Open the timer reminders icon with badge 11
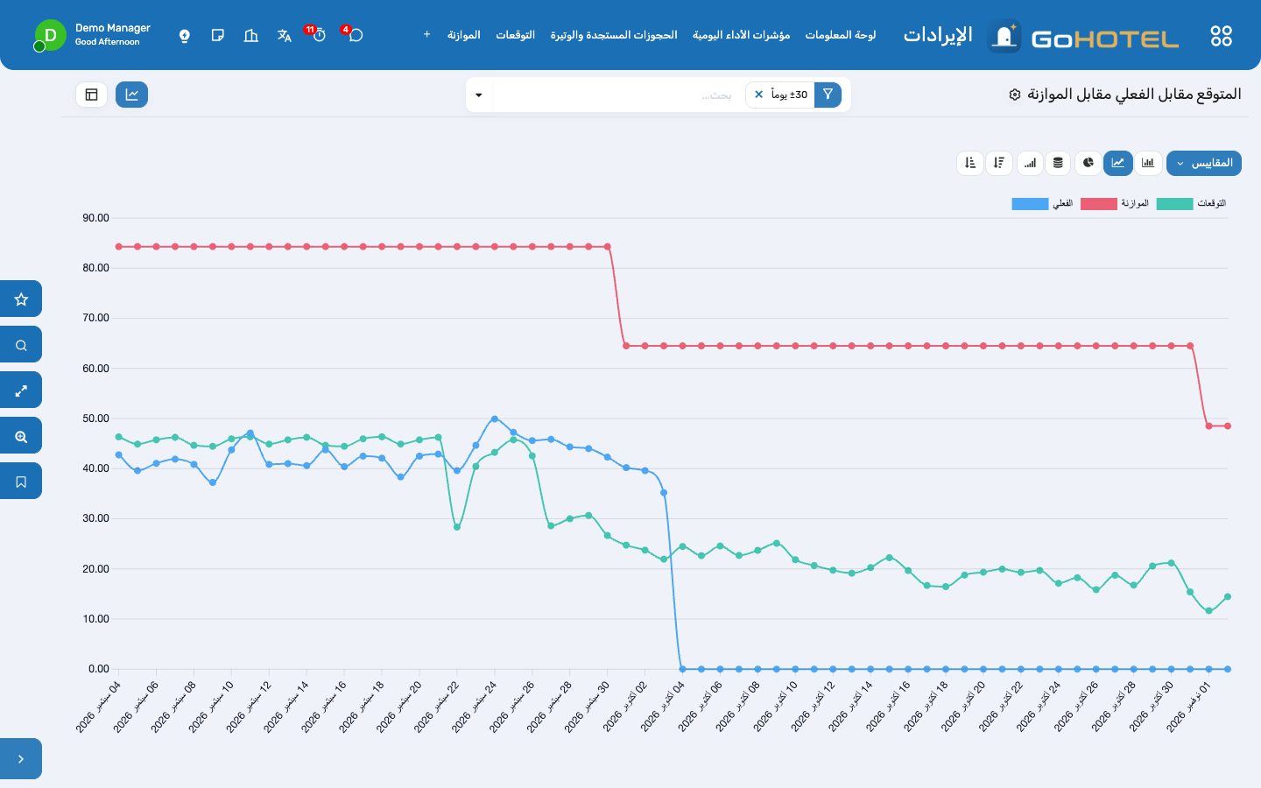Image resolution: width=1261 pixels, height=788 pixels. coord(319,35)
